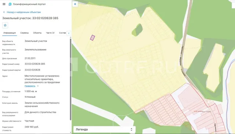Click the area value 1 000 кв. м

(31, 91)
